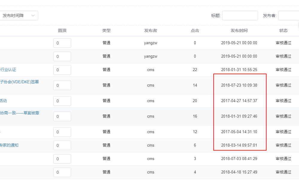Open the article link ending in 行业认证
The height and width of the screenshot is (186, 299).
click(x=8, y=70)
